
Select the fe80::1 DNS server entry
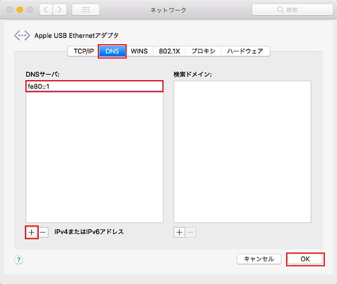pyautogui.click(x=94, y=86)
